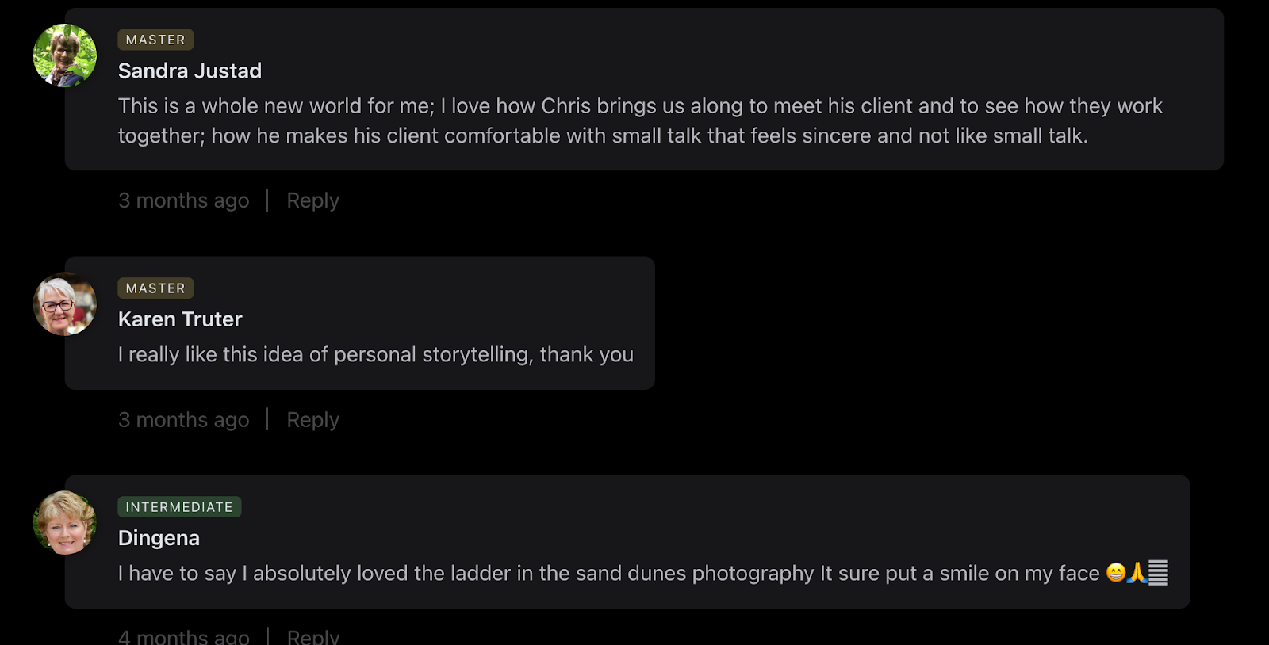Reply to Karen Truter's comment
The image size is (1269, 645).
click(312, 420)
